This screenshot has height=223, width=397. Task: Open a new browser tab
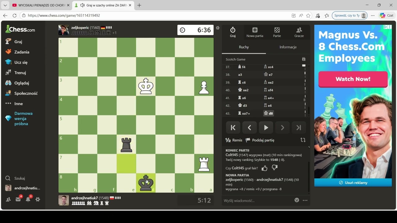[139, 5]
